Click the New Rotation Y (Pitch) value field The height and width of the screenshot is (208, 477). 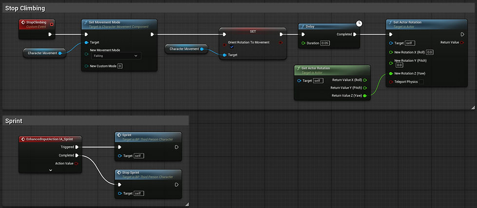coord(399,65)
